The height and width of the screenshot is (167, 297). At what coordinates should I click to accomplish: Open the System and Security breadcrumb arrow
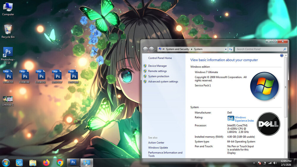pos(191,49)
